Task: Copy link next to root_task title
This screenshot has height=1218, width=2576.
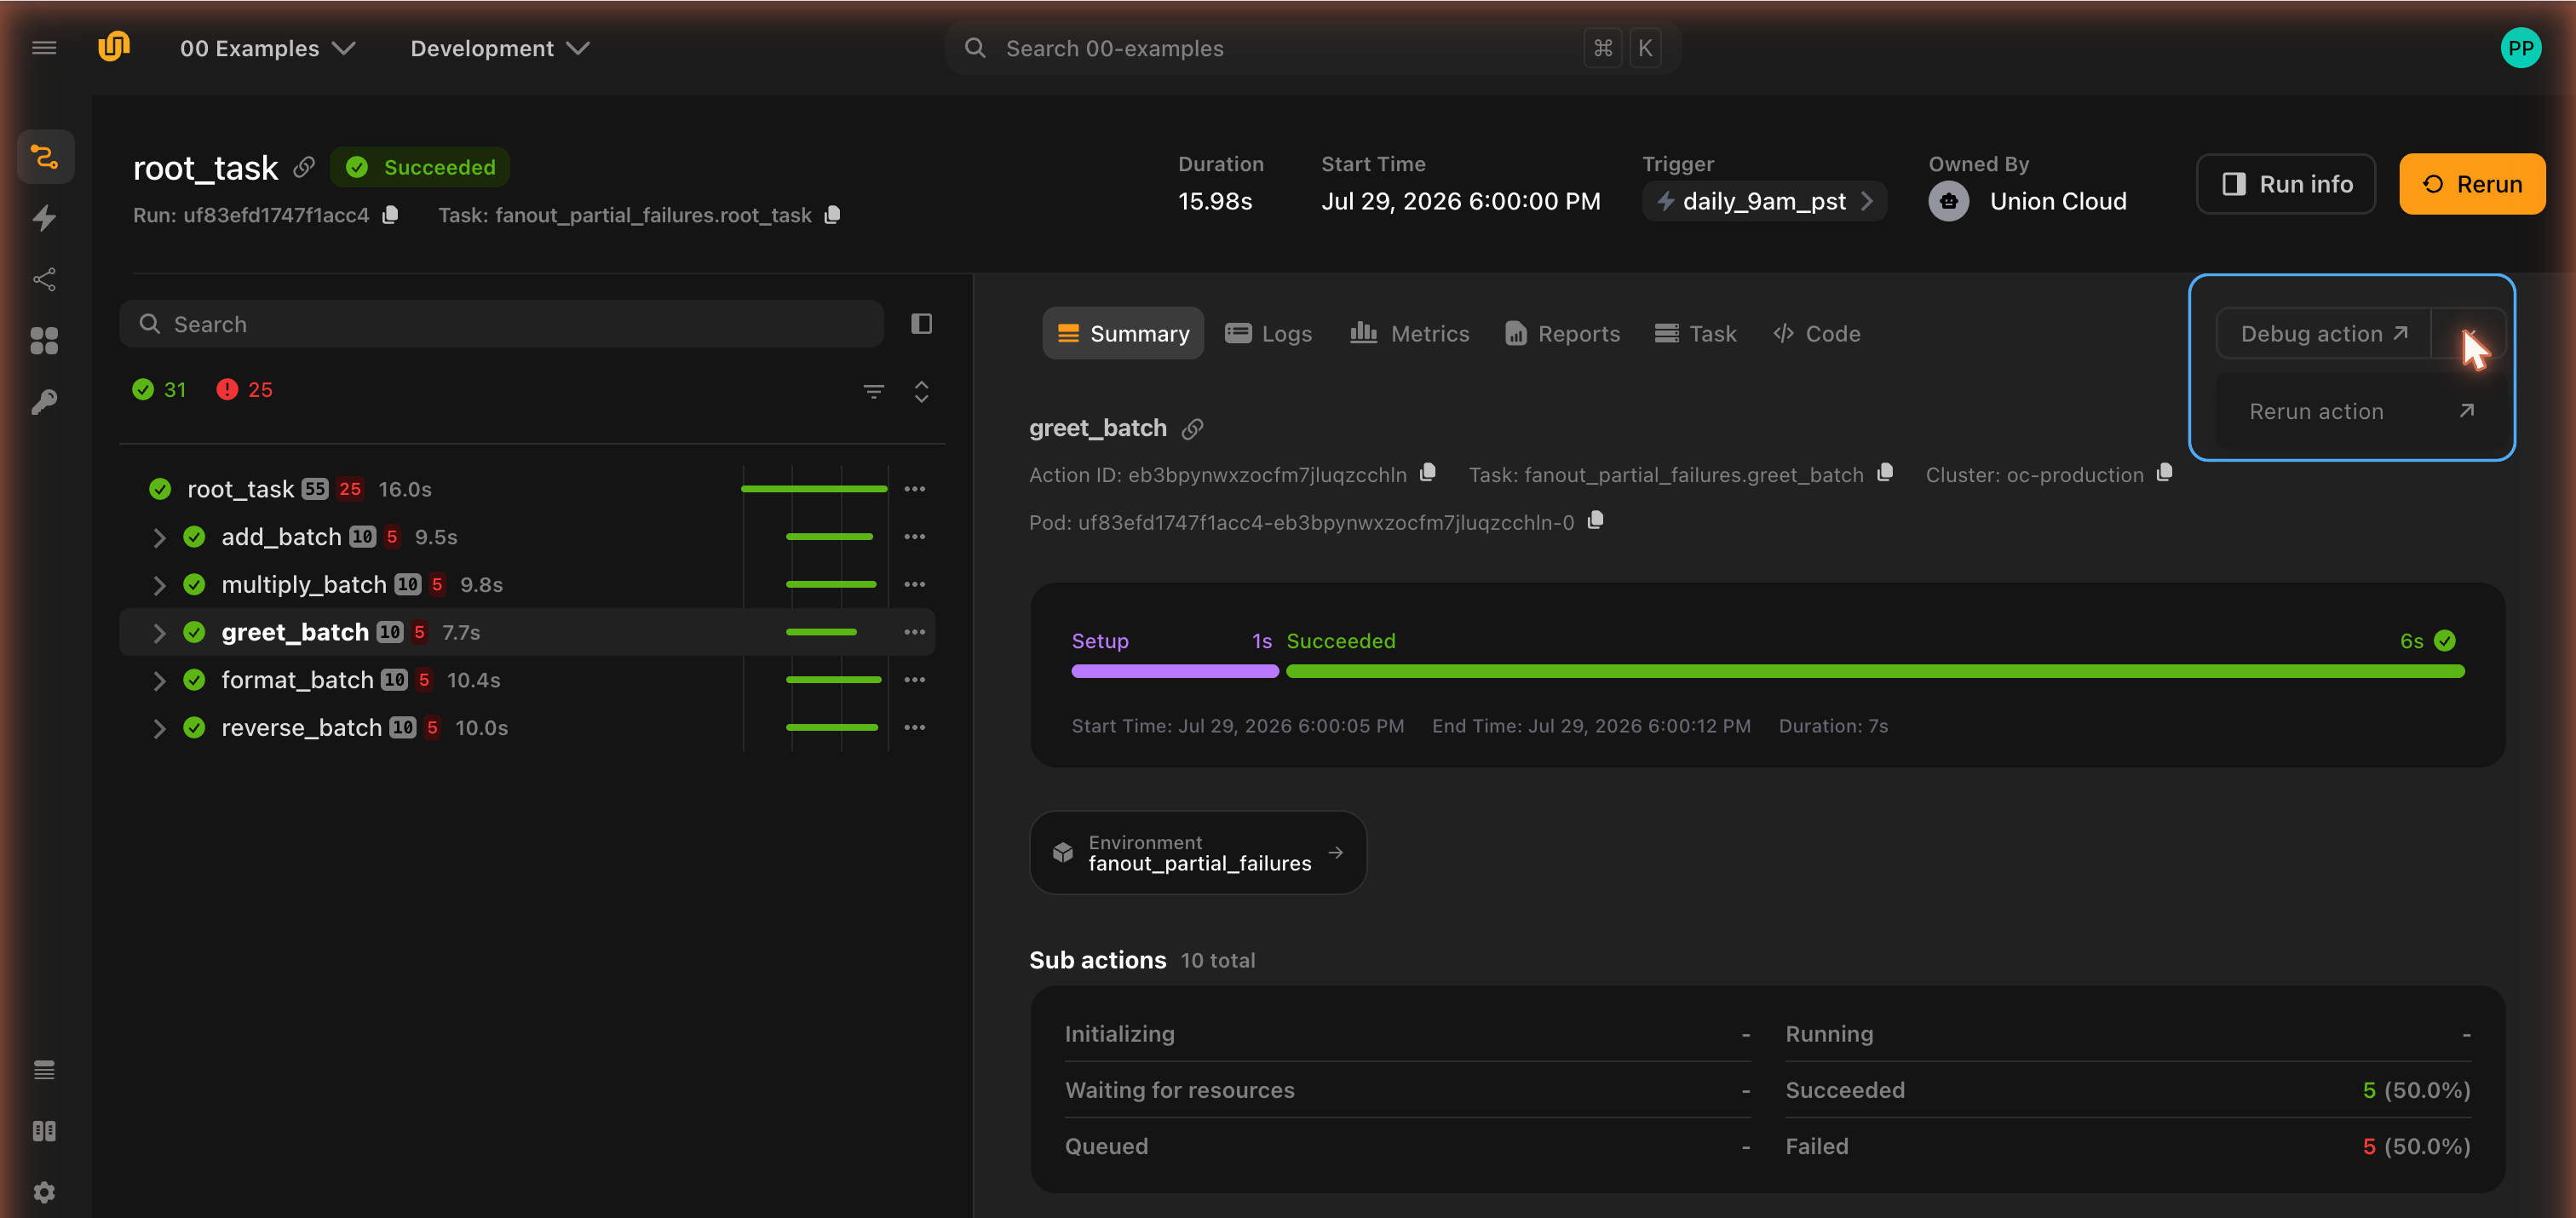Action: (304, 167)
